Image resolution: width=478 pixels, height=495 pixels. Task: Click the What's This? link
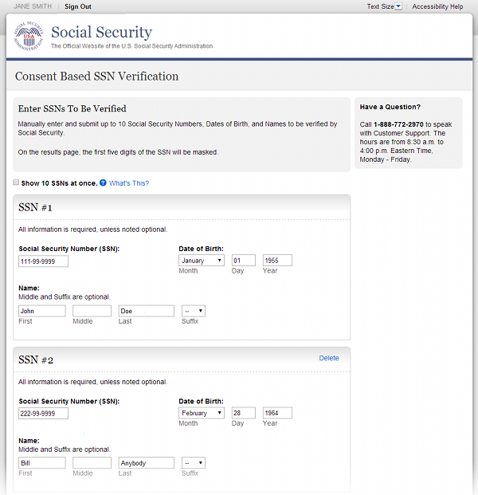pyautogui.click(x=129, y=183)
